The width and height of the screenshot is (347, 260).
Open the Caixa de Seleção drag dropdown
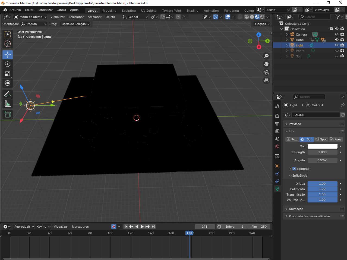tap(75, 24)
